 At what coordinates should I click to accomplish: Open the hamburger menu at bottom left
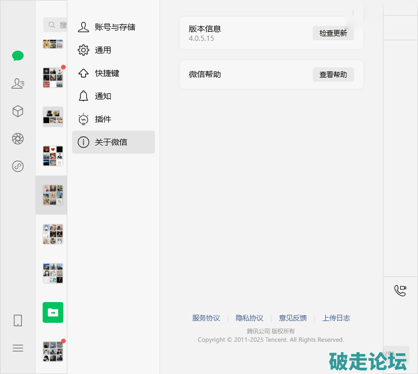tap(18, 348)
